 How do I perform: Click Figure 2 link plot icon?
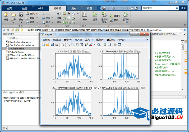pyautogui.click(x=99, y=45)
